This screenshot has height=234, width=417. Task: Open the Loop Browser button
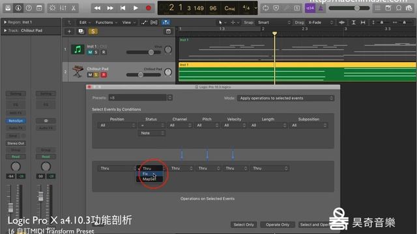pos(399,8)
